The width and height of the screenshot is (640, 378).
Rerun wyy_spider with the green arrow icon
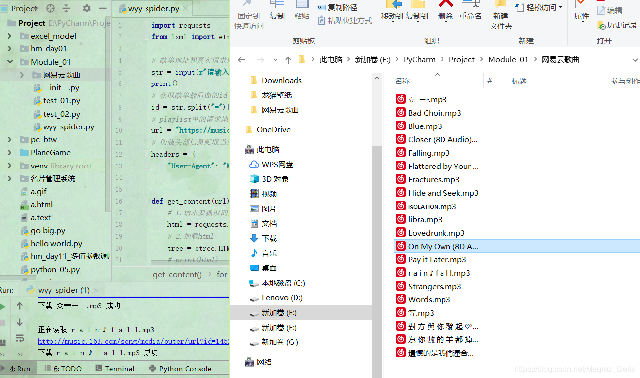pos(3,306)
